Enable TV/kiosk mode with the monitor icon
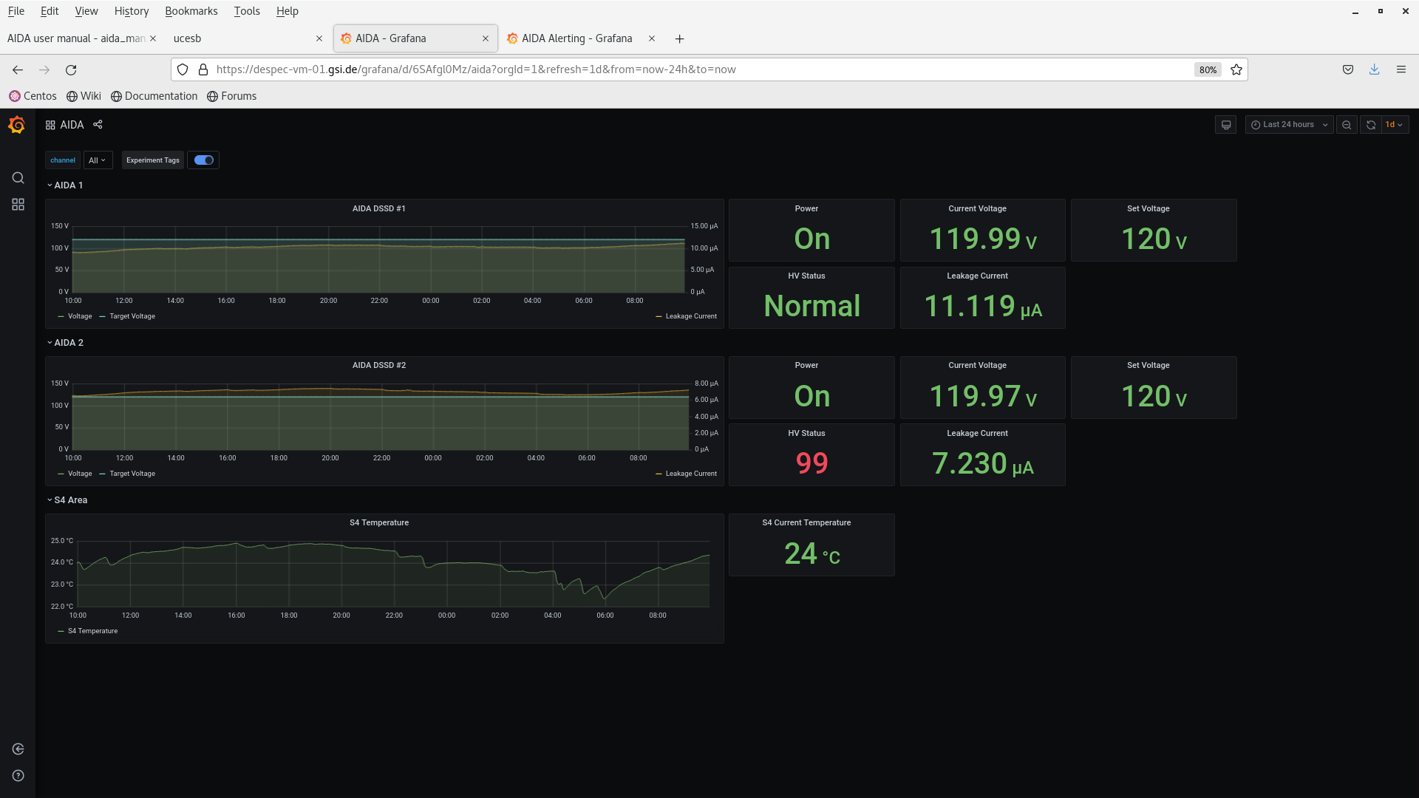This screenshot has width=1419, height=798. coord(1225,124)
